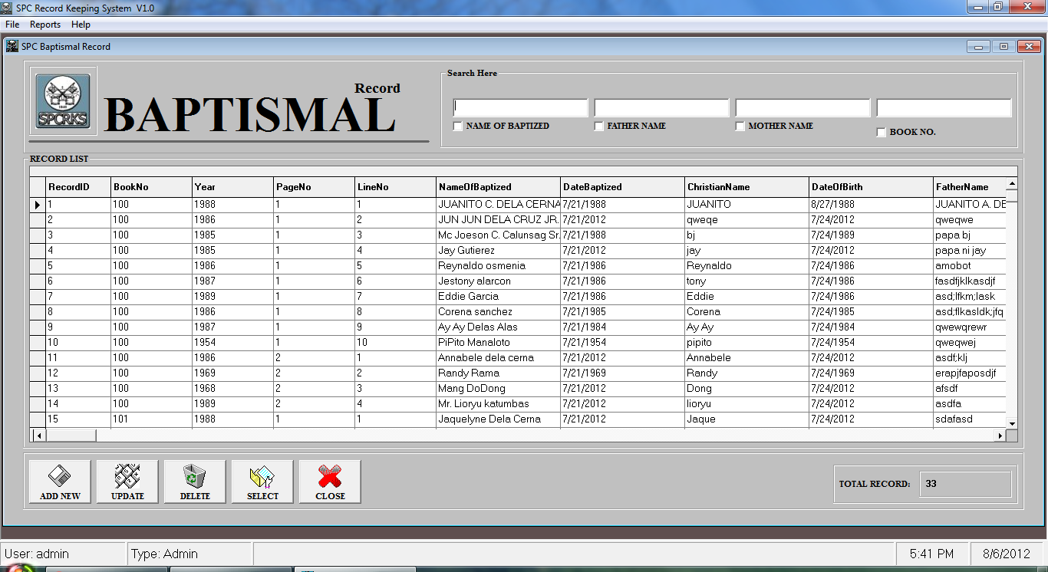This screenshot has height=572, width=1048.
Task: Click the Delete recycle bin button
Action: click(x=195, y=482)
